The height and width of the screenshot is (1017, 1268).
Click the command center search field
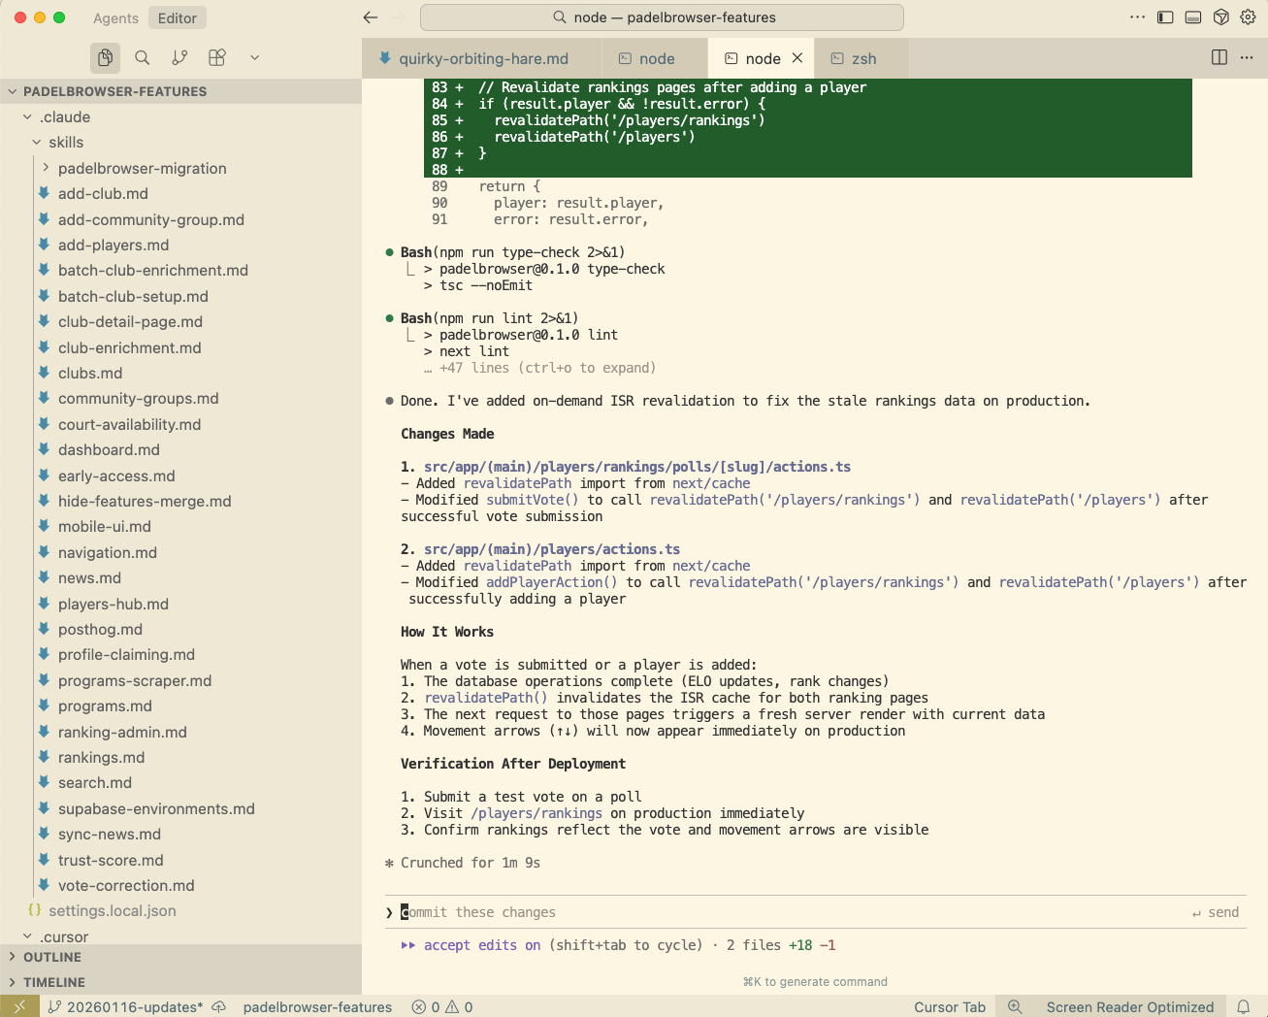point(663,17)
